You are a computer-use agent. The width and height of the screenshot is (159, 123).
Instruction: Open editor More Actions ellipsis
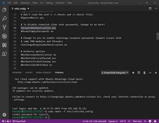(156, 8)
